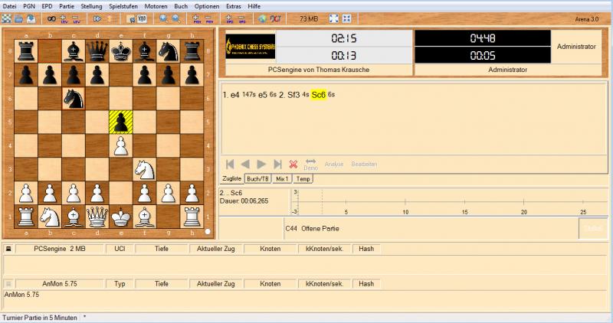
Task: Click the infinity analysis mode icon
Action: 51,18
